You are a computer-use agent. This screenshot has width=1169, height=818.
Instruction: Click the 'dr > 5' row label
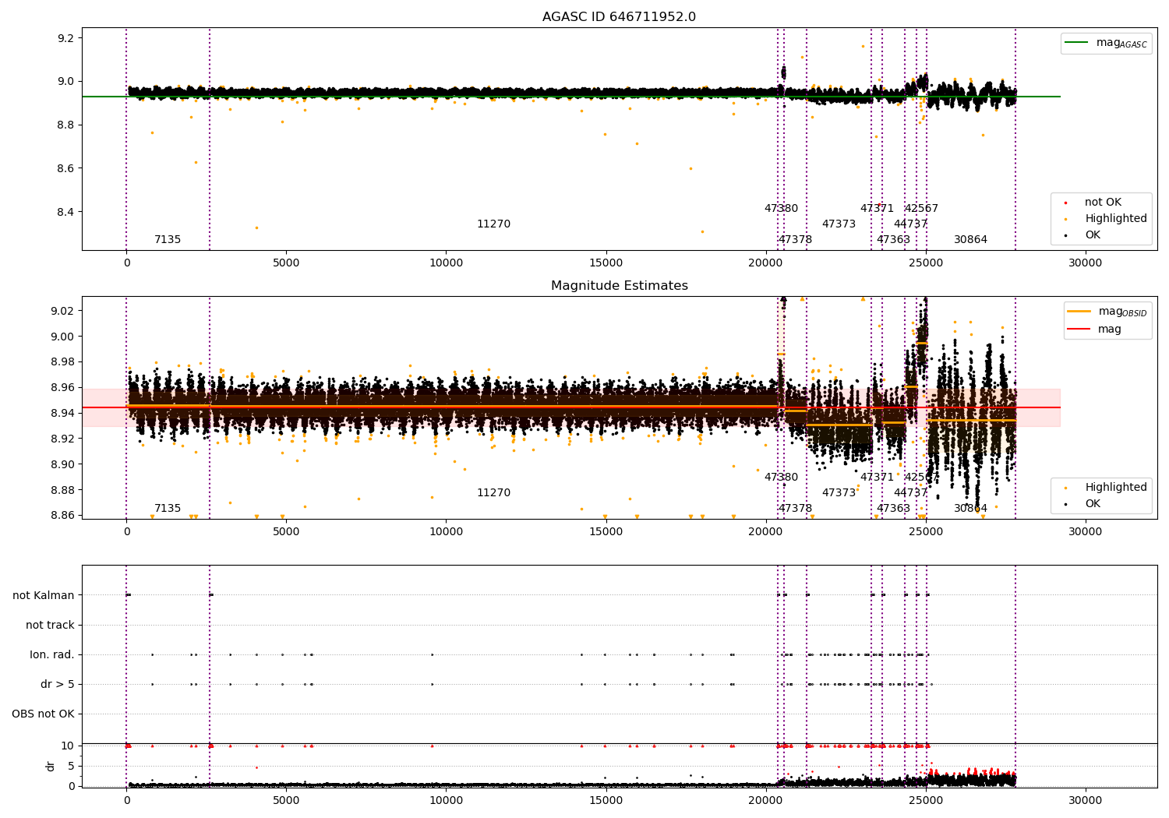pyautogui.click(x=58, y=684)
